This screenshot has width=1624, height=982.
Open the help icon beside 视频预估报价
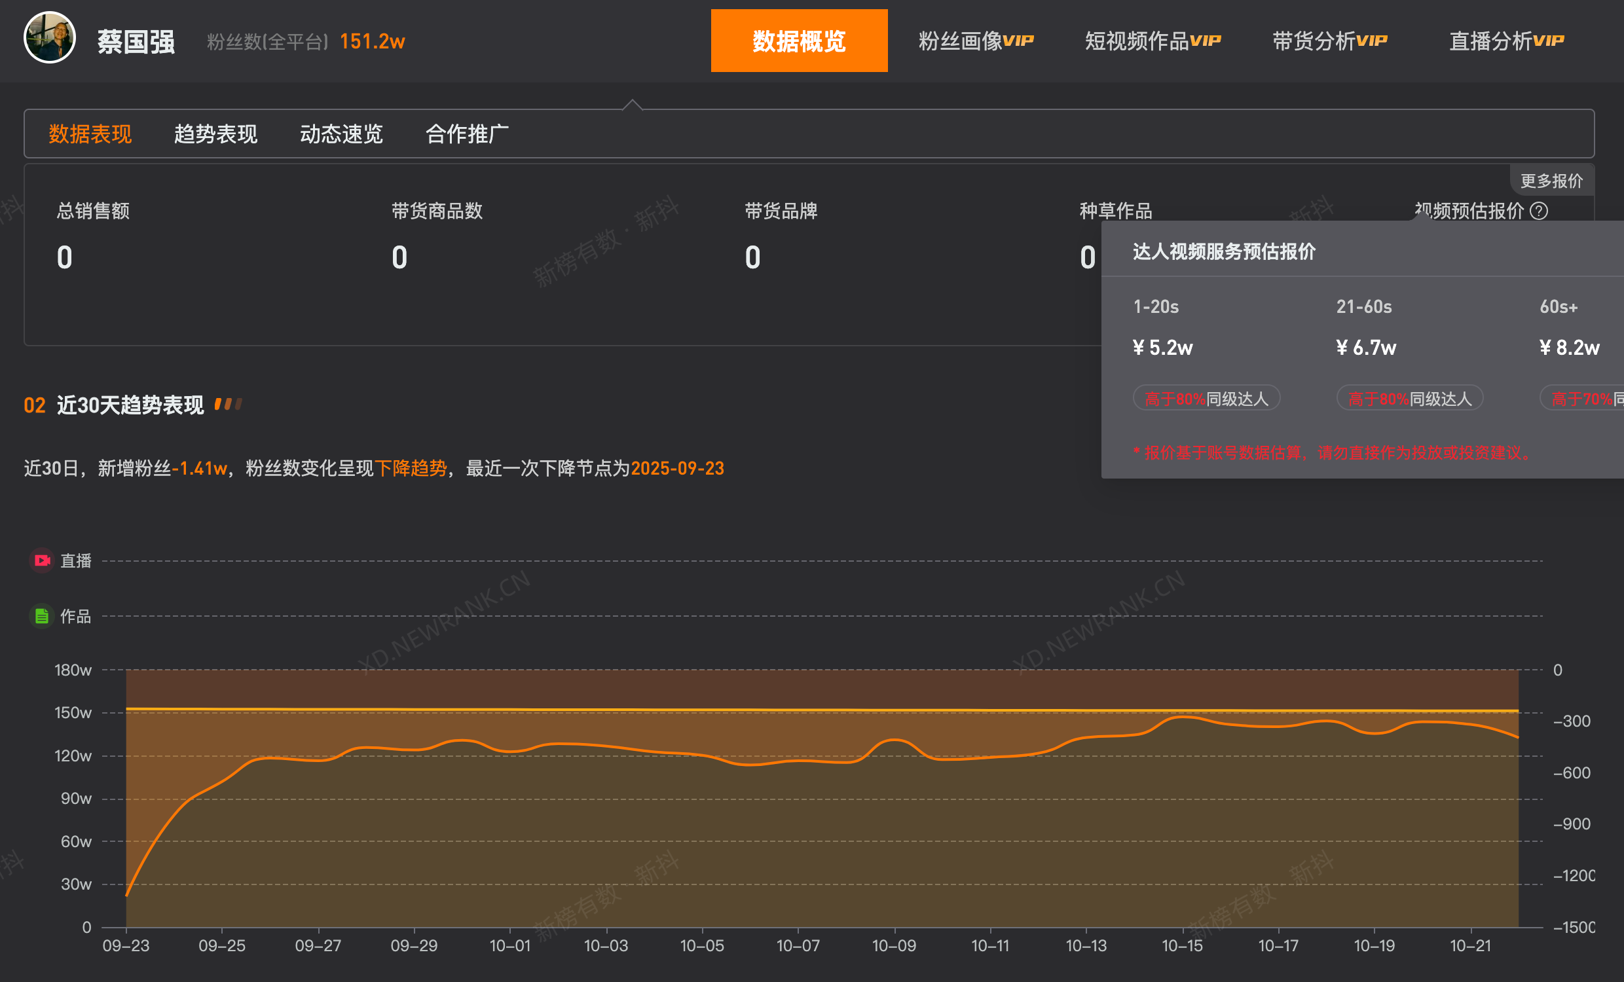point(1538,211)
